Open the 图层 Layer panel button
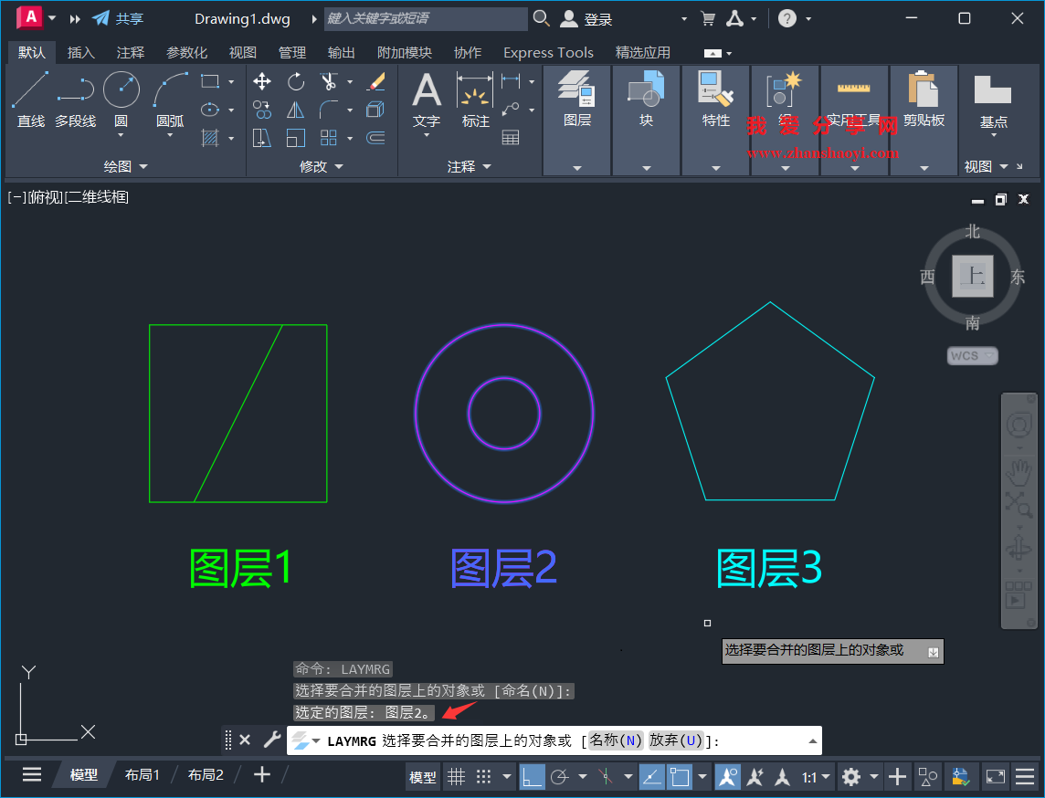Screen dimensions: 1045x798 pyautogui.click(x=577, y=99)
